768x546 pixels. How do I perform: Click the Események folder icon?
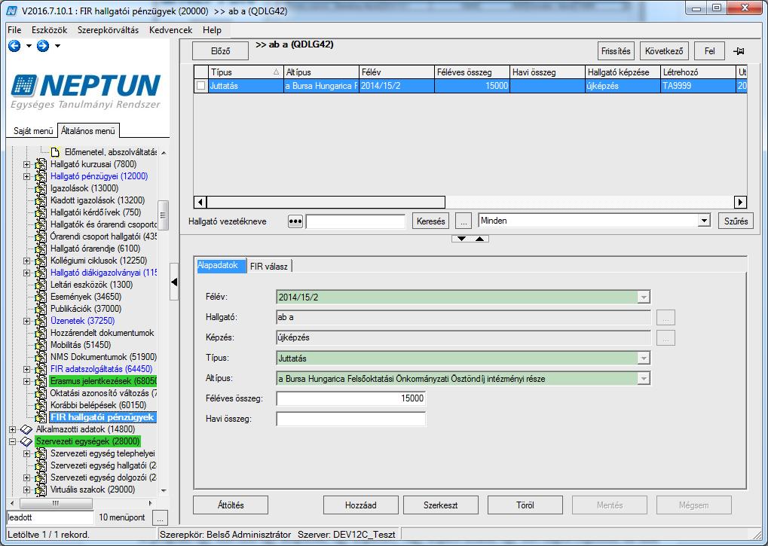click(x=41, y=297)
